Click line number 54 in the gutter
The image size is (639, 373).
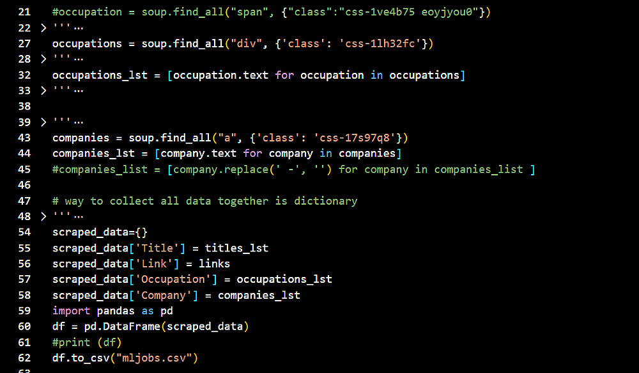25,232
